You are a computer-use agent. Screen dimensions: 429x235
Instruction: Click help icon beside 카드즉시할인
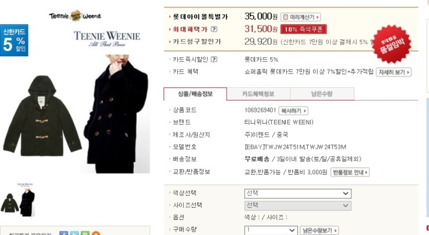(x=214, y=59)
